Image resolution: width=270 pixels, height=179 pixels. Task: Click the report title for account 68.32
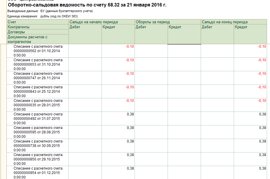click(87, 5)
